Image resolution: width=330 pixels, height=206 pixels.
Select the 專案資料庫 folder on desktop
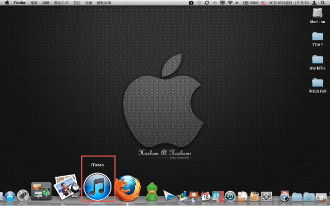coord(318,85)
